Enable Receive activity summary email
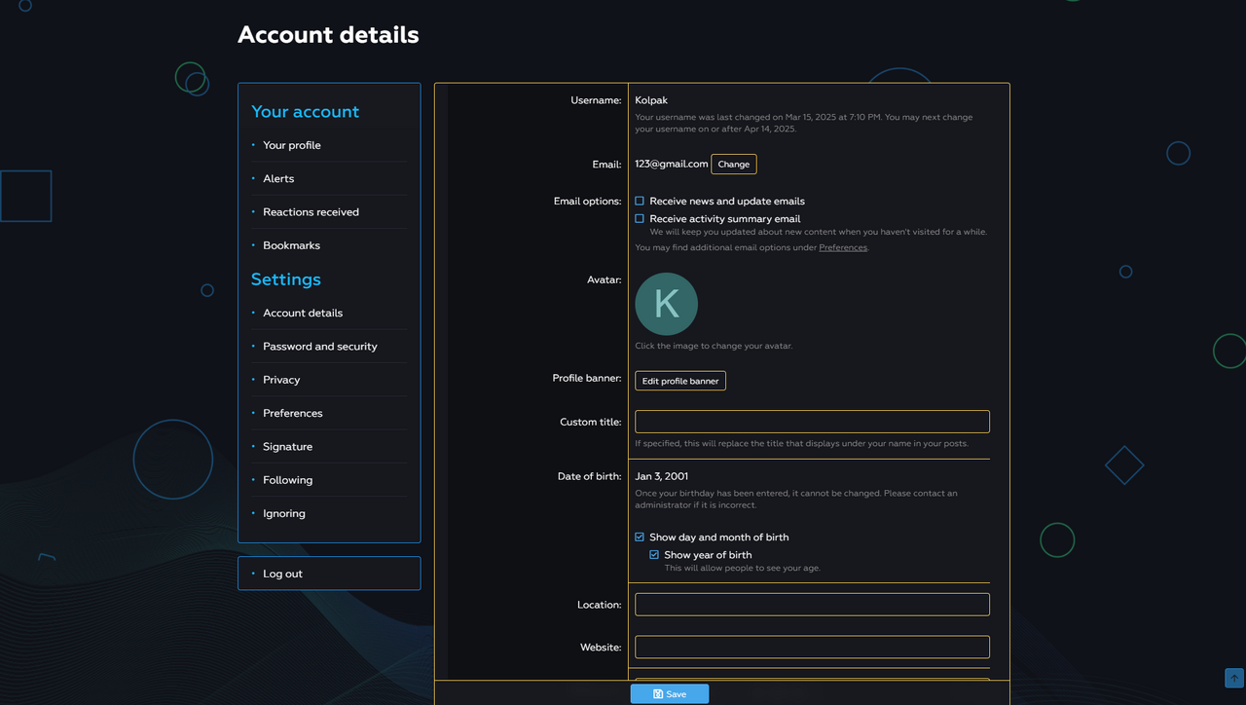1246x705 pixels. (640, 219)
